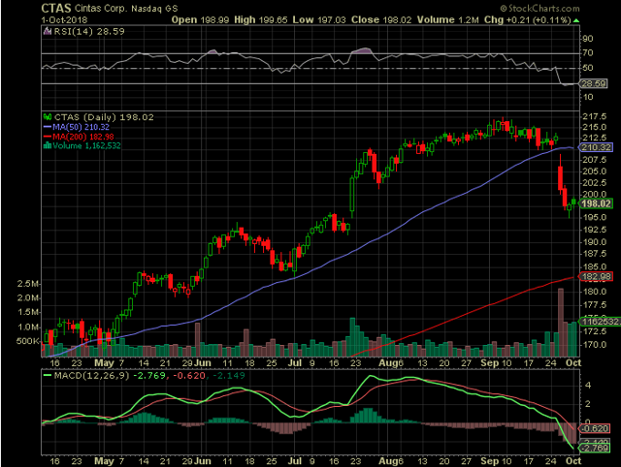Click the 198.02 green tag on price axis
Image resolution: width=621 pixels, height=467 pixels.
(x=596, y=203)
